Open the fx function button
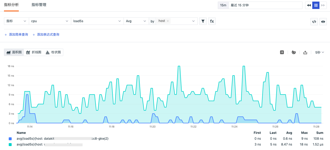Viewport: 330px width, 150px height. (x=212, y=21)
